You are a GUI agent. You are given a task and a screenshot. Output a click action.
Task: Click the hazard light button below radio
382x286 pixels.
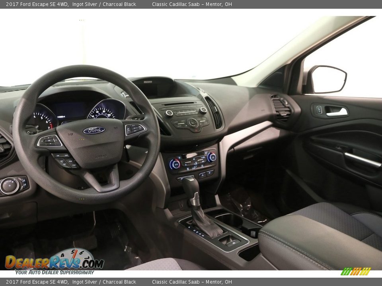coord(196,130)
